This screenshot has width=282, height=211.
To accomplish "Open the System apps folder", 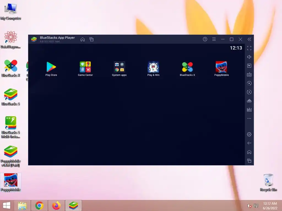I will [x=119, y=69].
